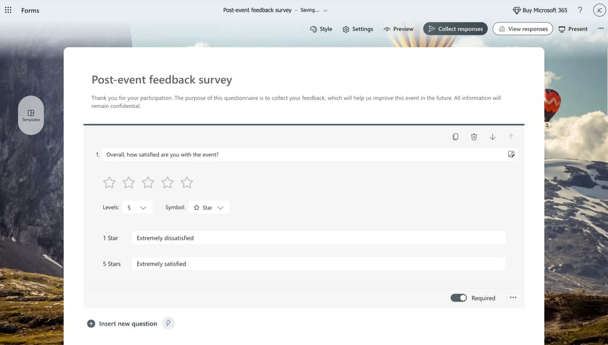Open the Symbol Star dropdown
This screenshot has width=608, height=345.
(x=209, y=208)
